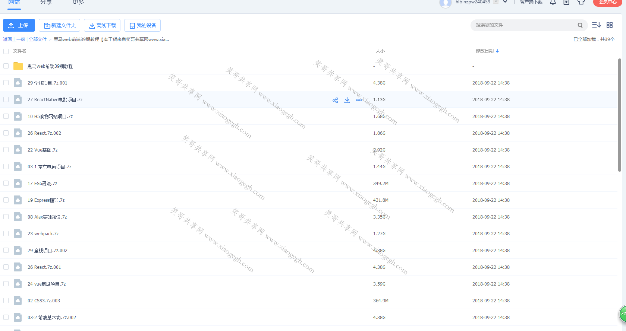The width and height of the screenshot is (626, 331).
Task: Open file 03-2 前端基本功.7z.002
Action: tap(52, 318)
